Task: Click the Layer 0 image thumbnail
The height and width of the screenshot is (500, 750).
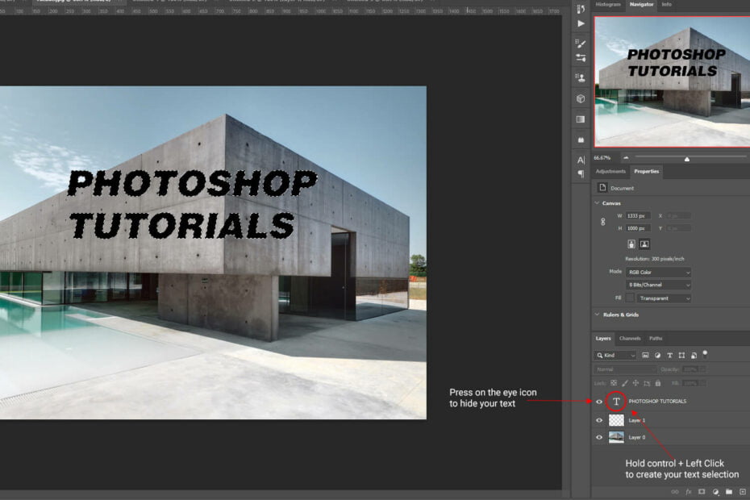Action: pos(616,436)
